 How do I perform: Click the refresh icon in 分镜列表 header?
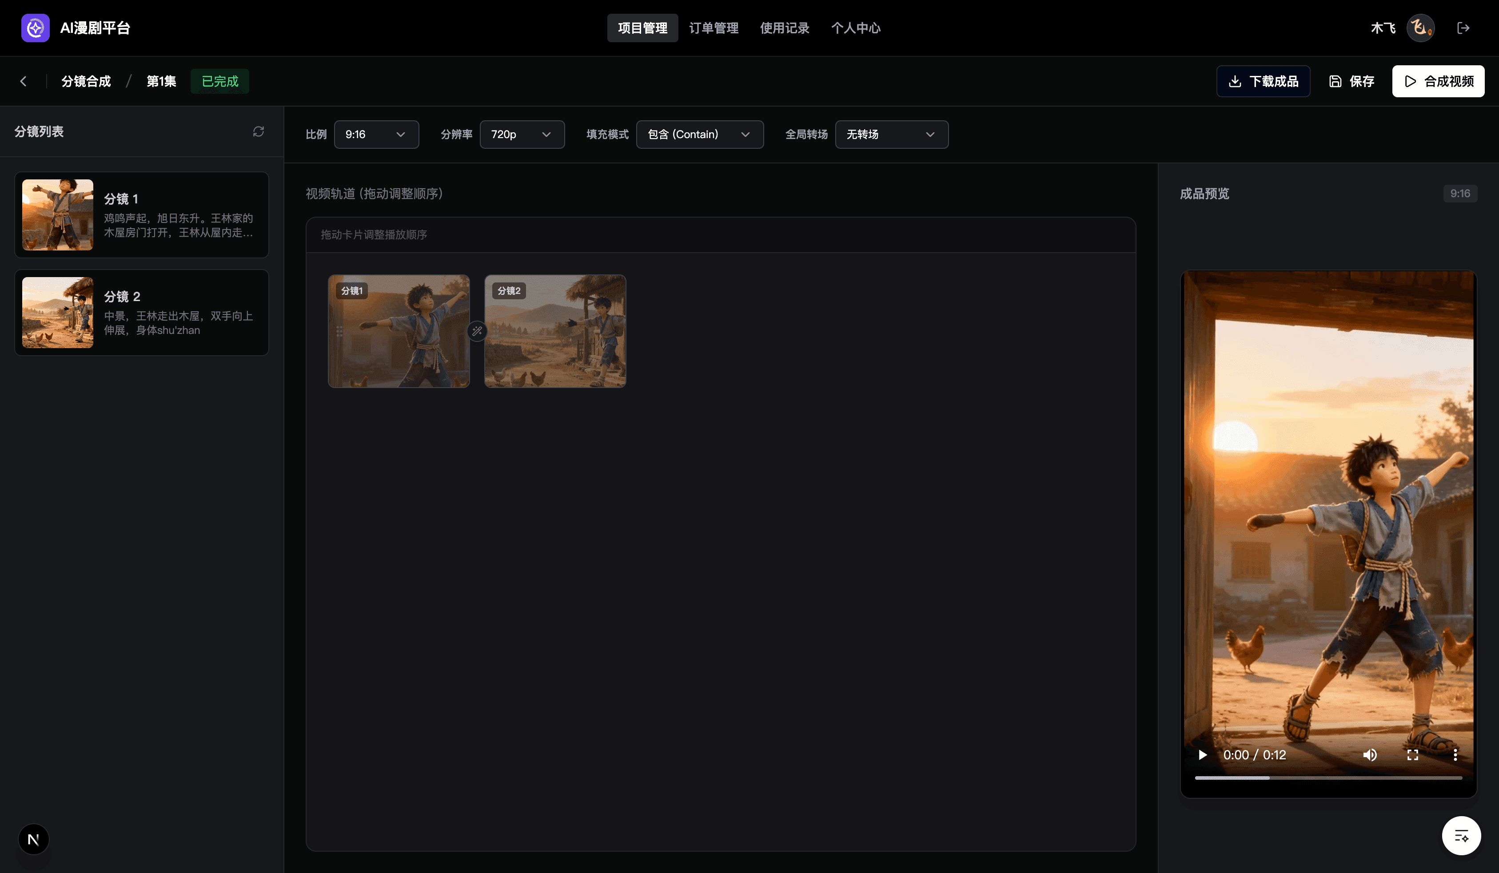coord(258,131)
